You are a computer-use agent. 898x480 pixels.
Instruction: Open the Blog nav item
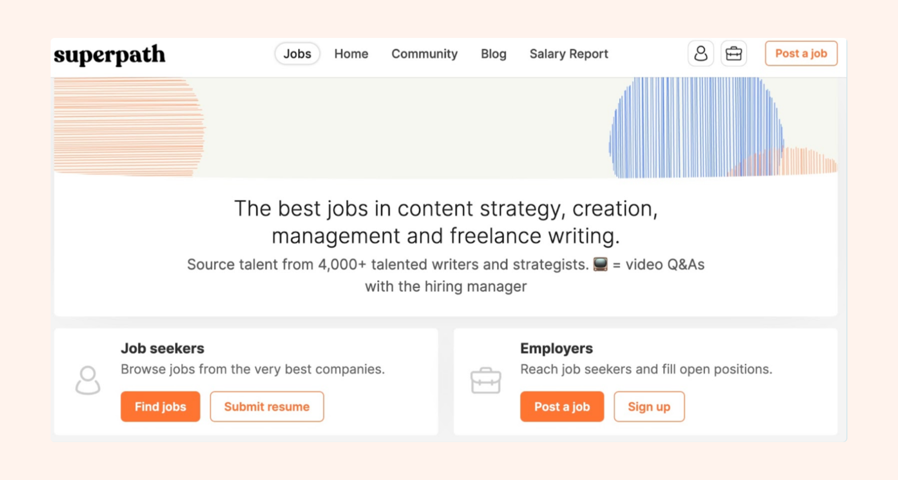493,54
